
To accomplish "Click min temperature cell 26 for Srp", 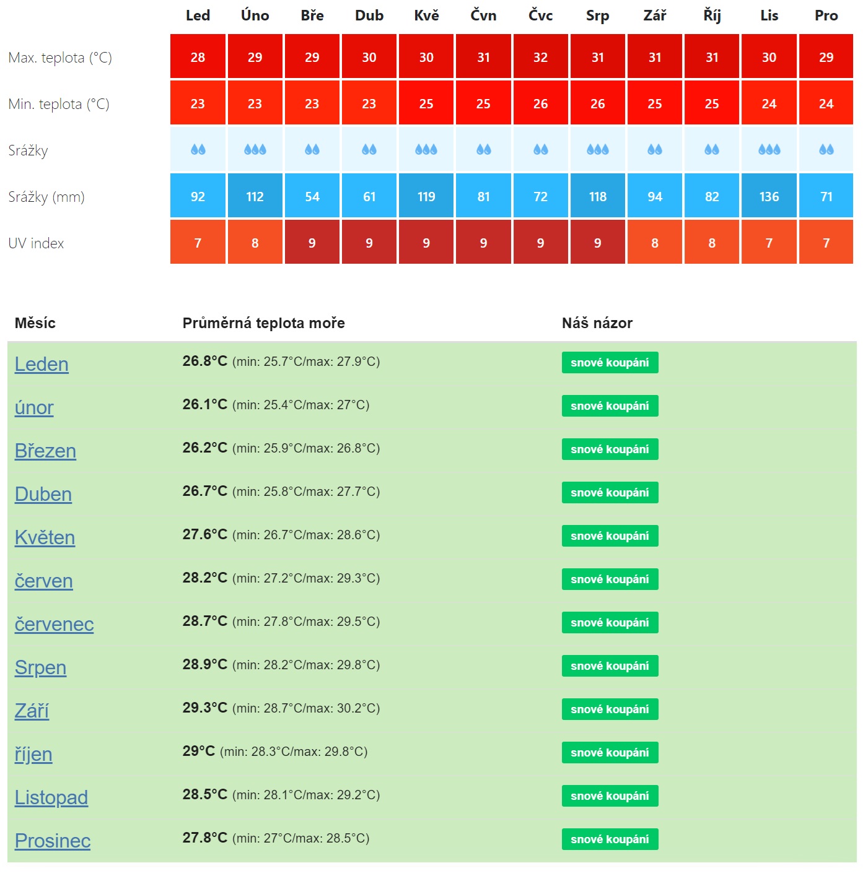I will pyautogui.click(x=598, y=103).
